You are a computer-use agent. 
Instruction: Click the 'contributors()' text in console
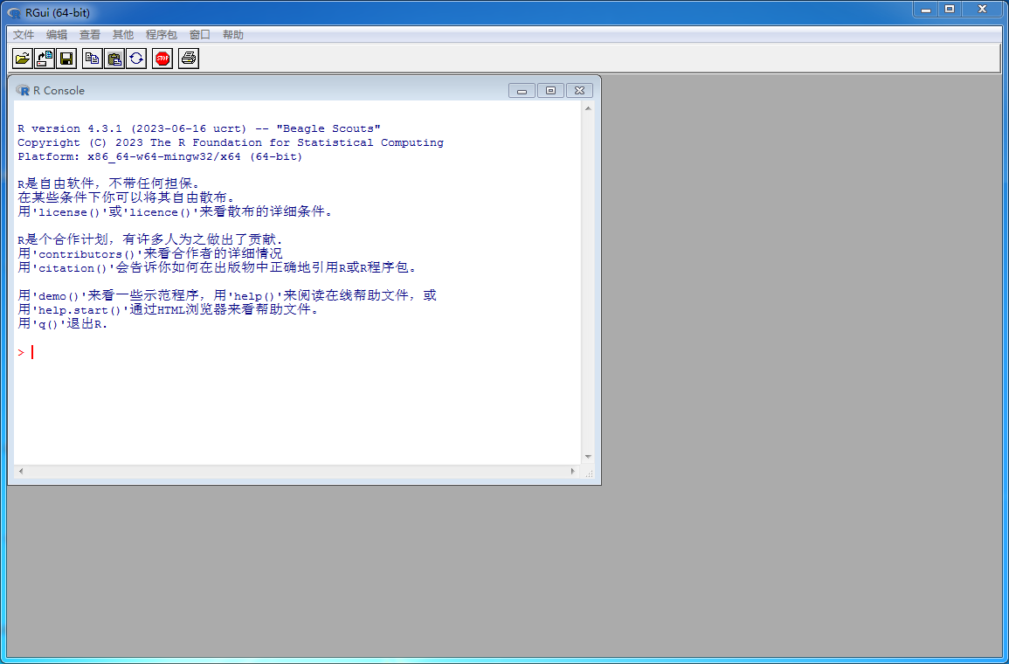86,254
